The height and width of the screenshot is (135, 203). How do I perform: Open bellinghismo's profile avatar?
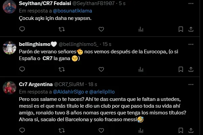point(9,48)
